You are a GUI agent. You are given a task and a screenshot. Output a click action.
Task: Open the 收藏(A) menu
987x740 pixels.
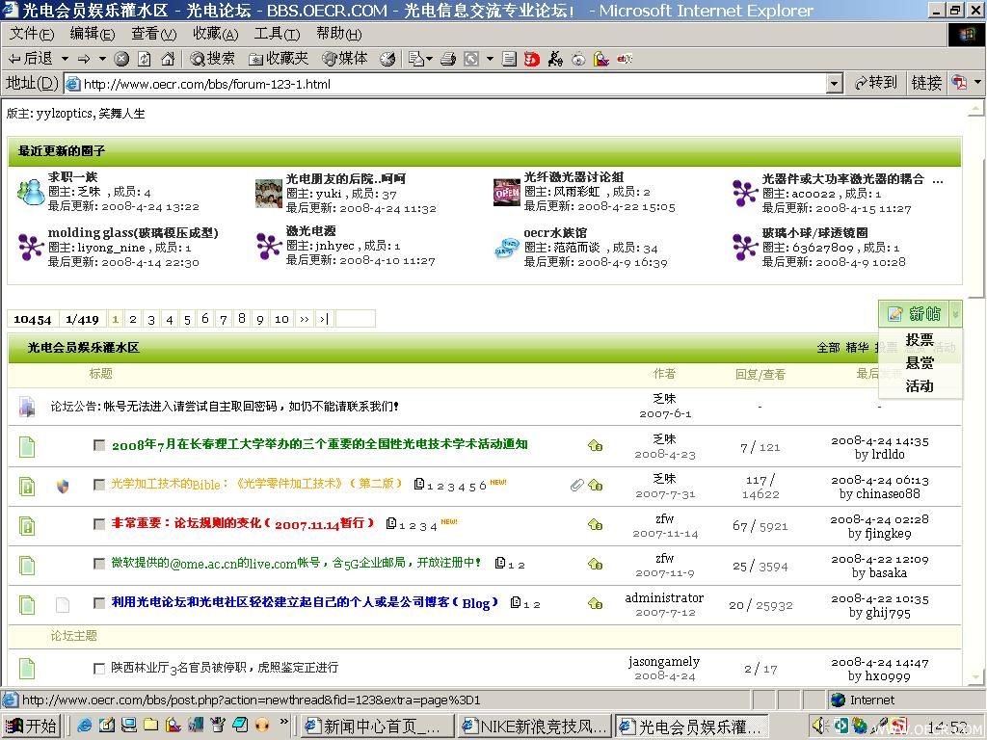click(215, 34)
